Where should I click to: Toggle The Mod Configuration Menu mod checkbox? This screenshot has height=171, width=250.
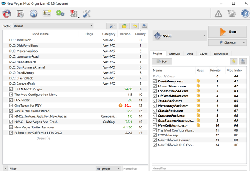click(x=11, y=94)
